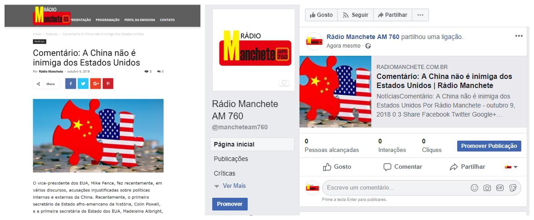Add a sticker to the comment

(513, 188)
